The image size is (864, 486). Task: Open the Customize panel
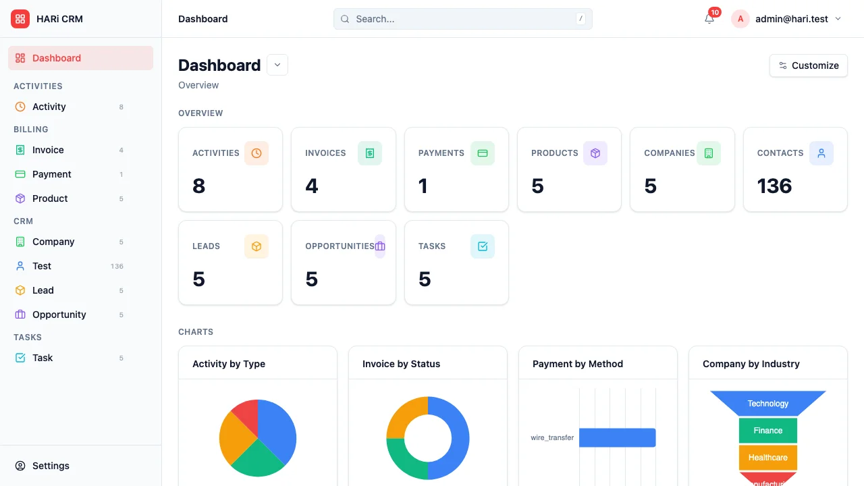pos(808,65)
